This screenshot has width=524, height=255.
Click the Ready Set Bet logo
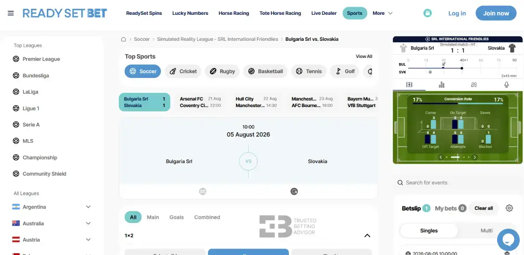coord(65,13)
